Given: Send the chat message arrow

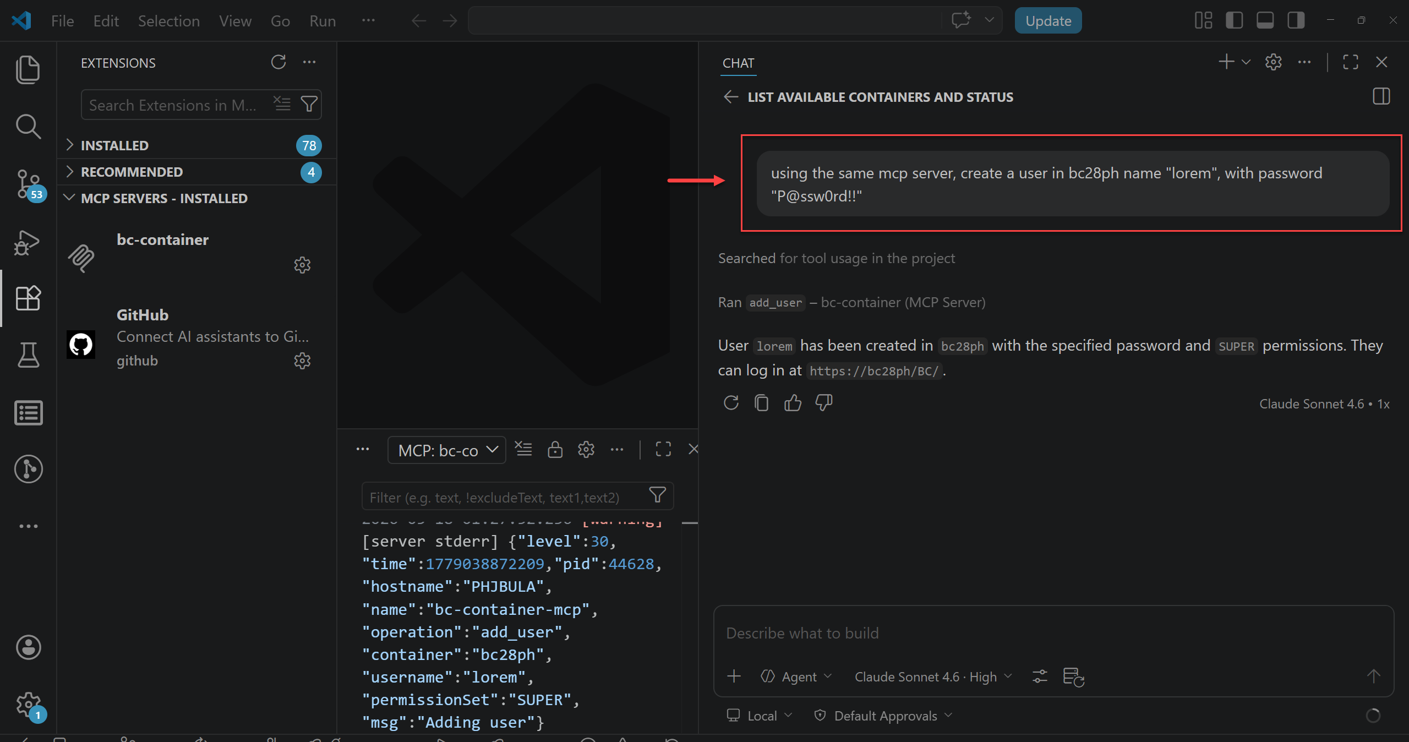Looking at the screenshot, I should (x=1373, y=676).
